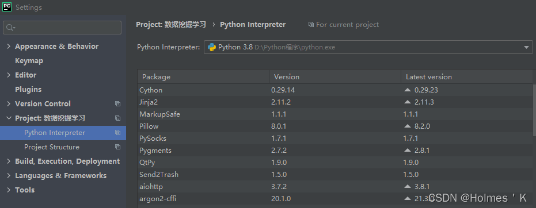Screen dimensions: 536x208
Task: Click upgrade arrow for aiohttp 3.8.1
Action: (x=407, y=186)
